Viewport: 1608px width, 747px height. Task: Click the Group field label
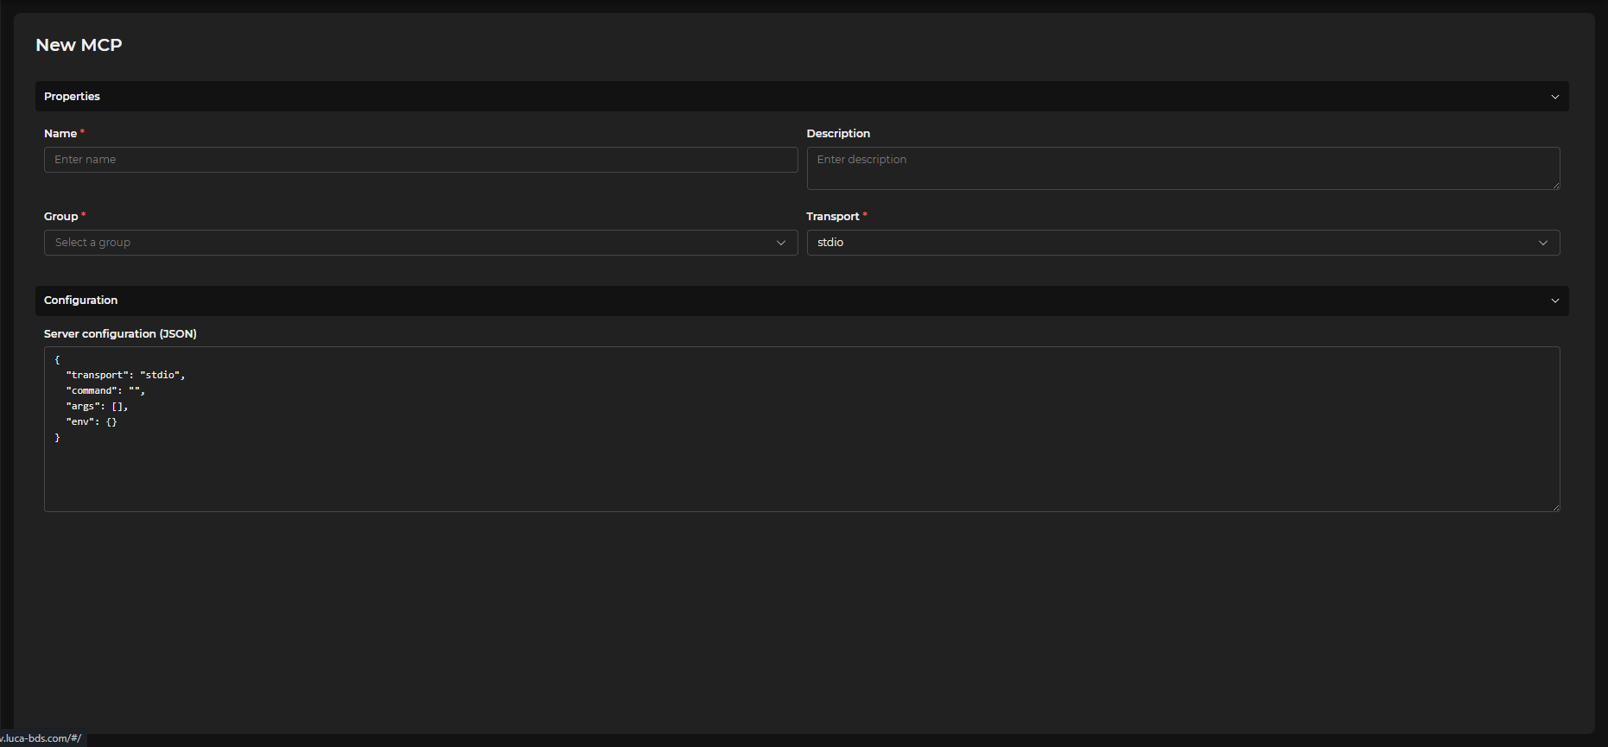point(60,217)
